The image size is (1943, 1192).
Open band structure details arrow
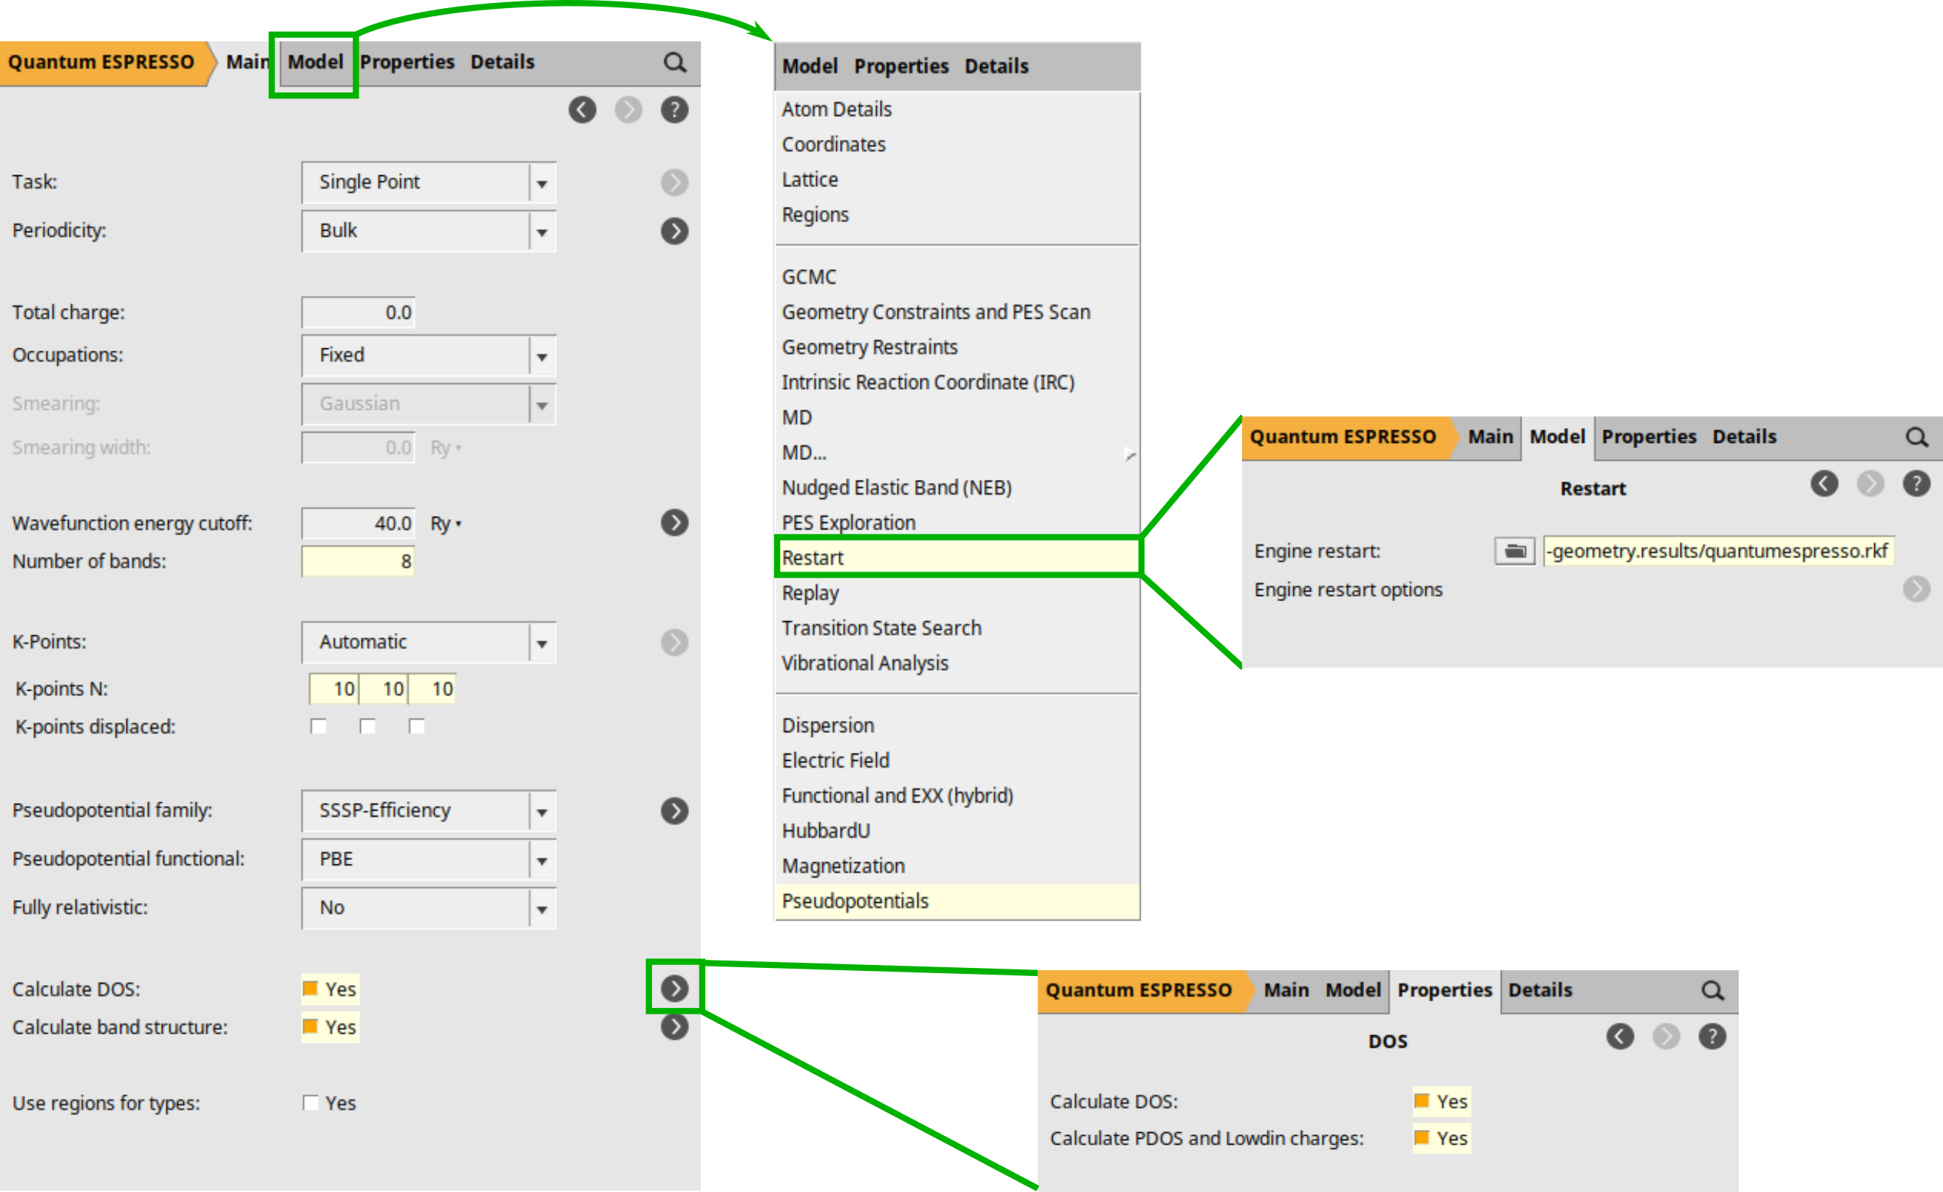(x=674, y=1027)
